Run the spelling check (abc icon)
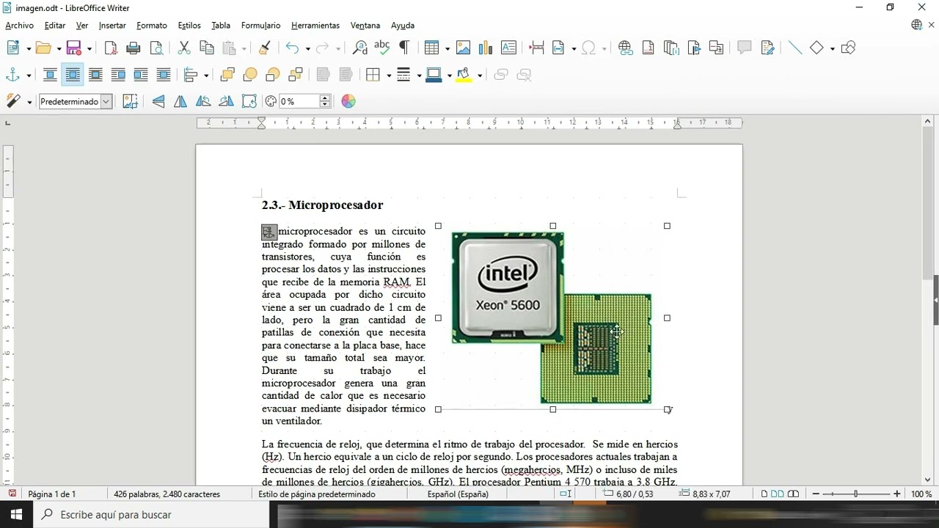This screenshot has width=939, height=528. pyautogui.click(x=382, y=48)
